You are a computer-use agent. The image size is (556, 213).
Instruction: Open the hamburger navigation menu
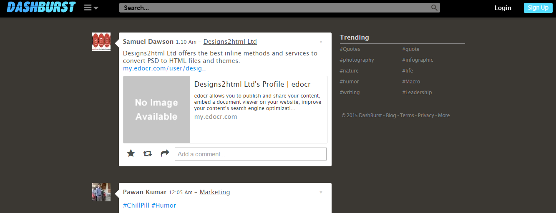[x=91, y=8]
